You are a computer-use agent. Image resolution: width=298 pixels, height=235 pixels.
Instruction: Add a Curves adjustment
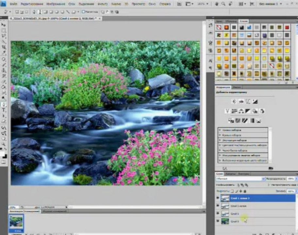coord(248,102)
